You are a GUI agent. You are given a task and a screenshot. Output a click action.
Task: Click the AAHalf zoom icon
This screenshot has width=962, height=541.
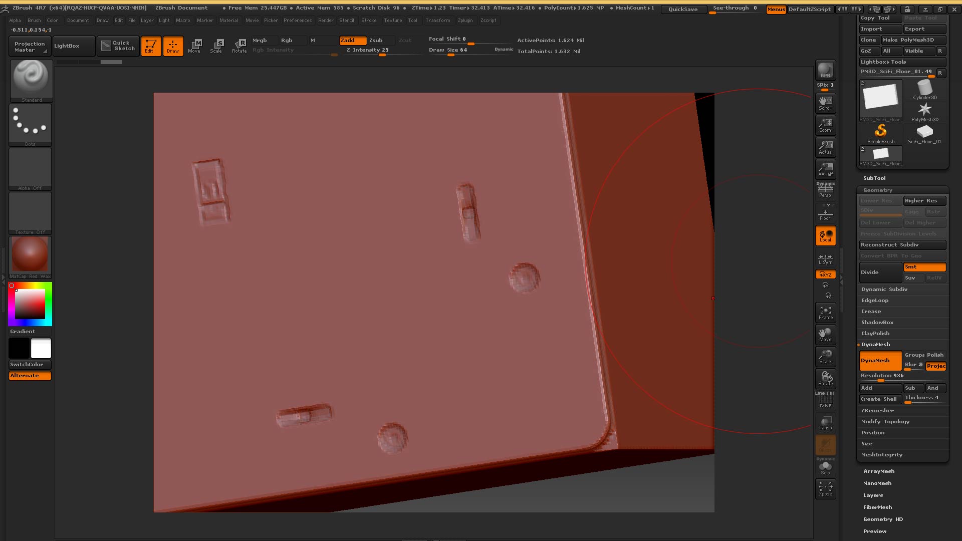tap(825, 169)
